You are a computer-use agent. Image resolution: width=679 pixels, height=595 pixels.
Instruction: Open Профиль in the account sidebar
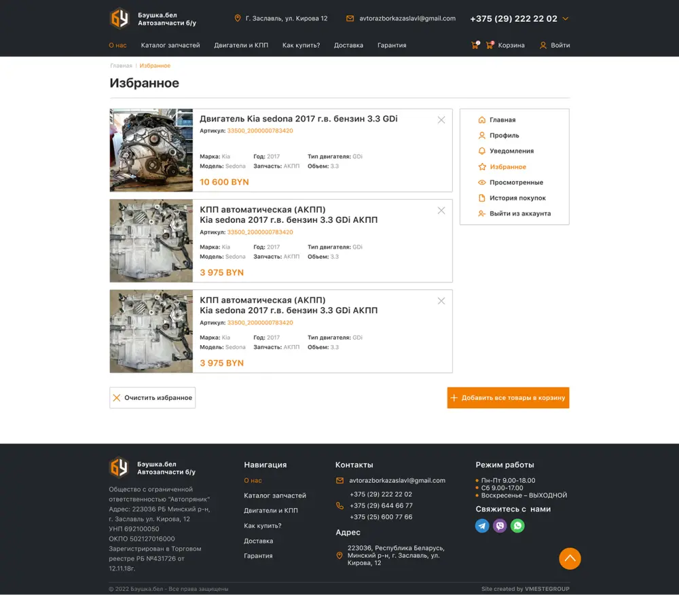pos(504,136)
